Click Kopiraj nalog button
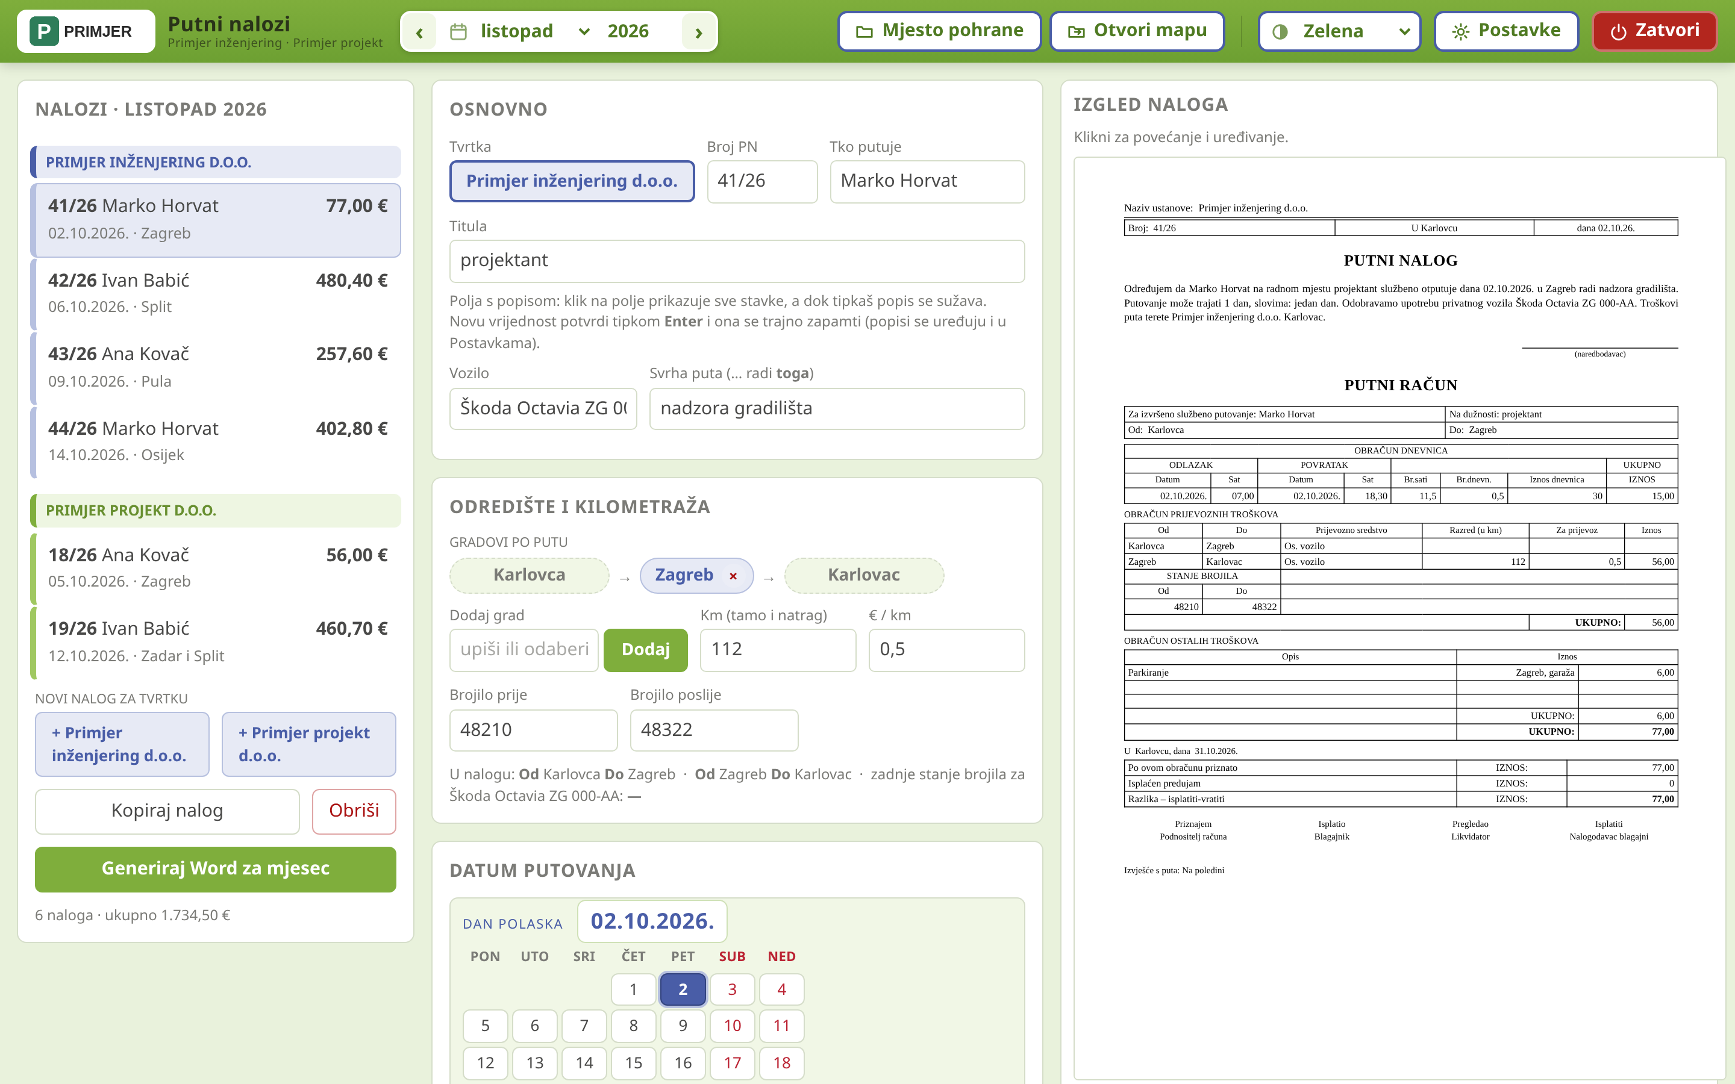Image resolution: width=1735 pixels, height=1084 pixels. [167, 812]
